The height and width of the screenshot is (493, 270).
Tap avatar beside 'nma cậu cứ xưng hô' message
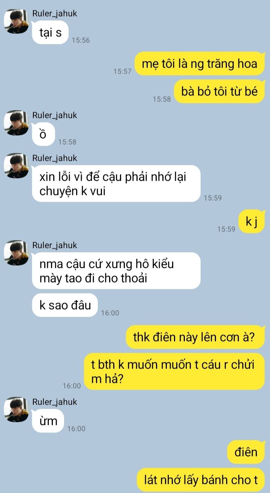16,253
